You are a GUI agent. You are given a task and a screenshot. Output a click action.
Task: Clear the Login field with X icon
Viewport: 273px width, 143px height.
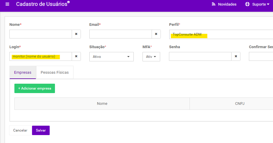(76, 56)
